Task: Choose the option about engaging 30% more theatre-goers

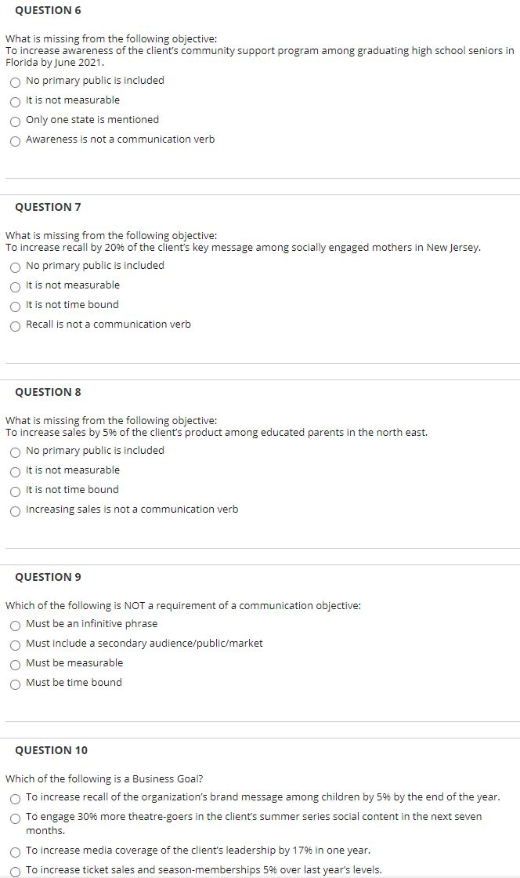Action: pyautogui.click(x=16, y=818)
